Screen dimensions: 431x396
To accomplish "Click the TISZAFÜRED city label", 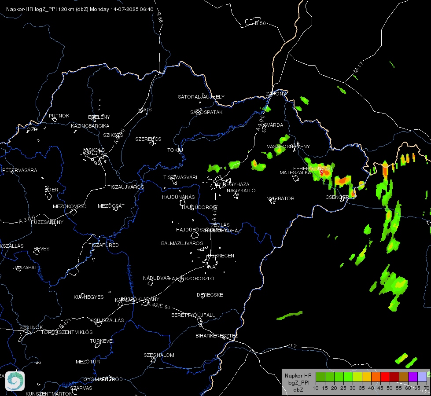I will pyautogui.click(x=103, y=245).
